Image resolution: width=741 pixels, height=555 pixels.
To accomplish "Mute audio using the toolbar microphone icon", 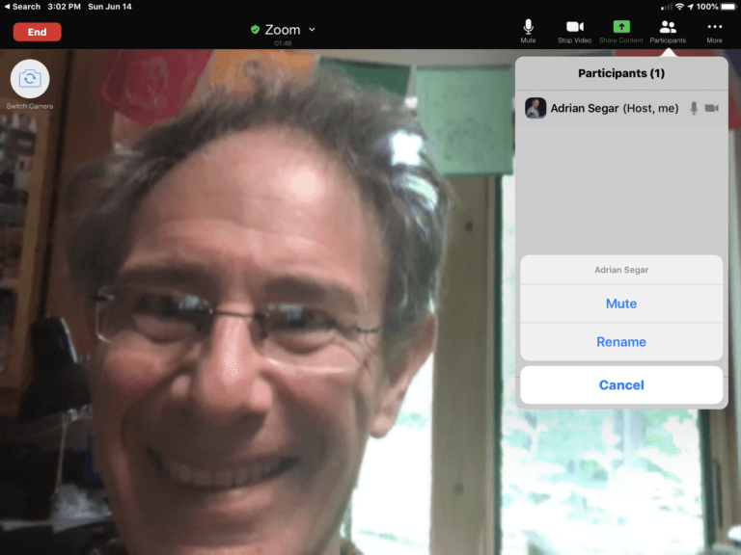I will coord(528,26).
